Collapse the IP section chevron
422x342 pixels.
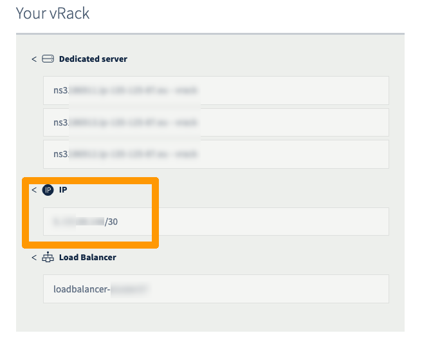pos(34,190)
